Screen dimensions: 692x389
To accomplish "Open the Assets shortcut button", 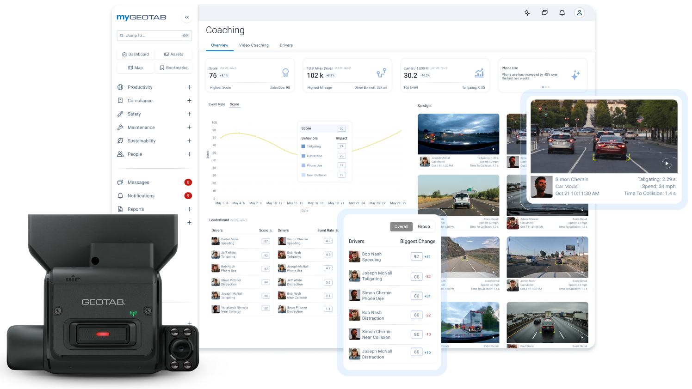I will coord(173,55).
